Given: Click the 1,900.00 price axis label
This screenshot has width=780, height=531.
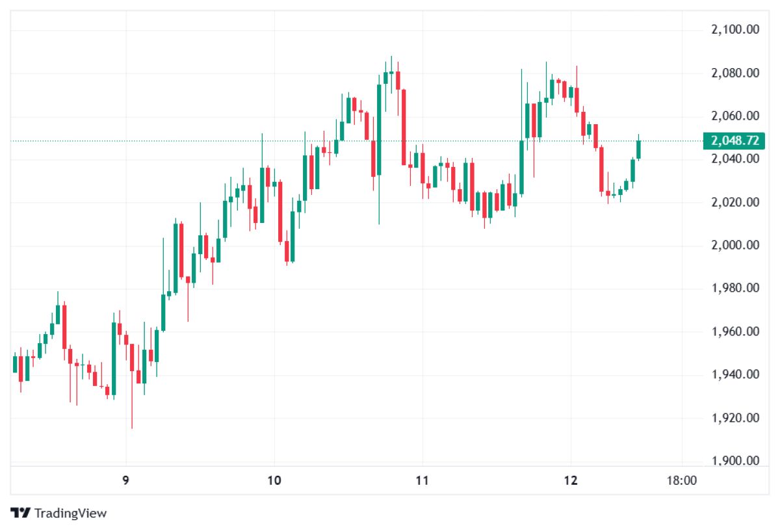Looking at the screenshot, I should point(736,461).
